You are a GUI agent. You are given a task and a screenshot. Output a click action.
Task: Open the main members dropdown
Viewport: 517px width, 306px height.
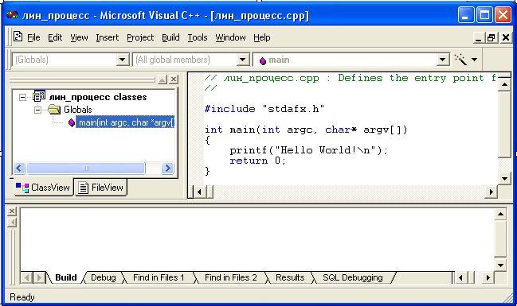[442, 60]
